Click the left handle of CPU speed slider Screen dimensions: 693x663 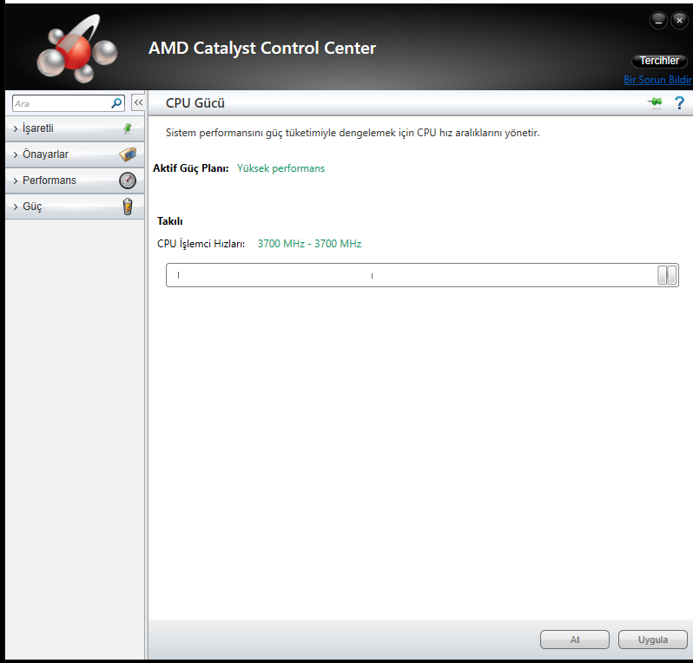tap(662, 275)
